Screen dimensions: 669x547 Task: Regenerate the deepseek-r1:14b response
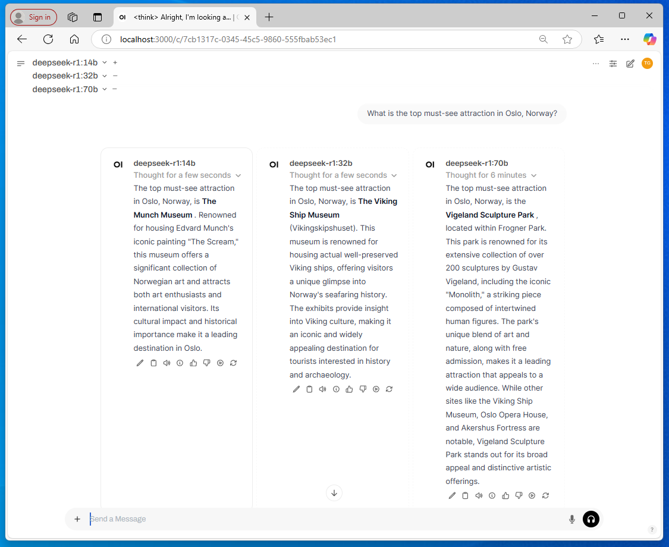233,363
